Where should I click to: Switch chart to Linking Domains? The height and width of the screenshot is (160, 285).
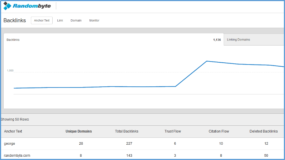(254, 39)
